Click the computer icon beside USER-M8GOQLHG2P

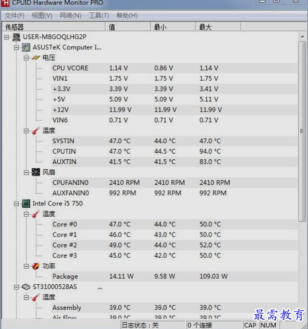(16, 37)
